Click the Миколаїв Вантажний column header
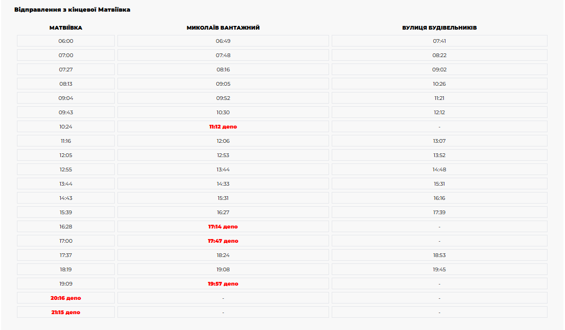The width and height of the screenshot is (565, 330). point(223,27)
